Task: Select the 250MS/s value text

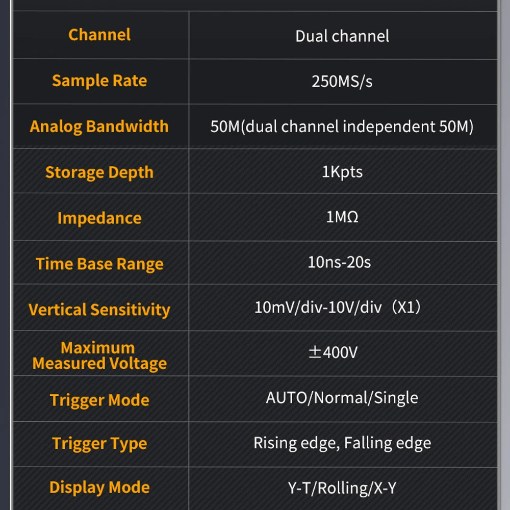Action: [x=342, y=82]
